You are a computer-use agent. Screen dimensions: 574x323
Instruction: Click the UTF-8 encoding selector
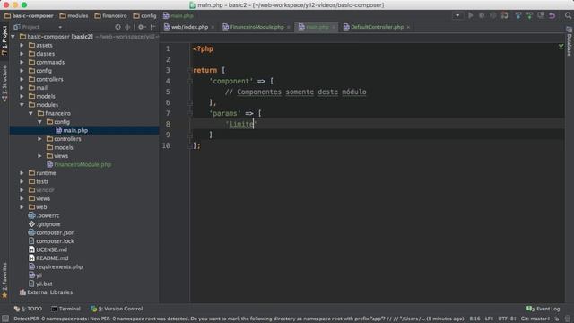[507, 319]
